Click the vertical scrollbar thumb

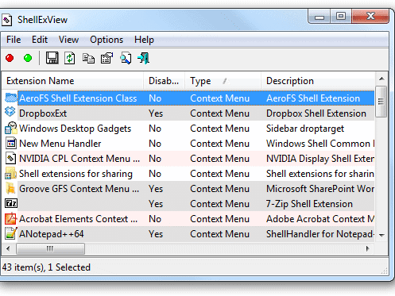click(381, 102)
